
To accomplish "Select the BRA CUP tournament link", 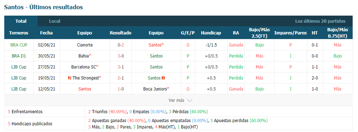I will point(19,45).
